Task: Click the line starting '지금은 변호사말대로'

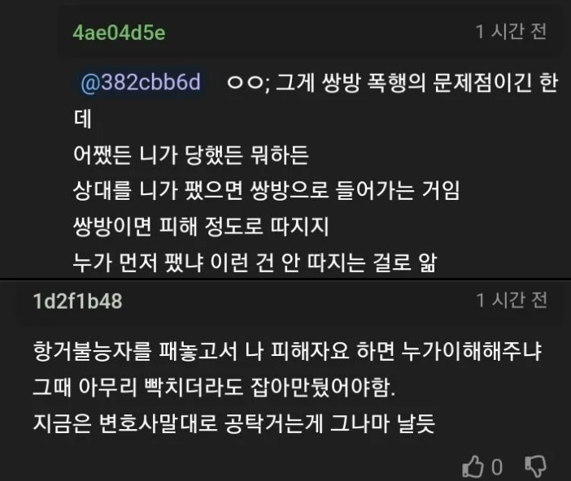Action: tap(232, 424)
